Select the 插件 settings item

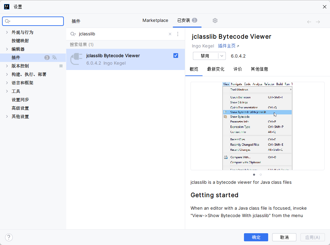point(33,58)
